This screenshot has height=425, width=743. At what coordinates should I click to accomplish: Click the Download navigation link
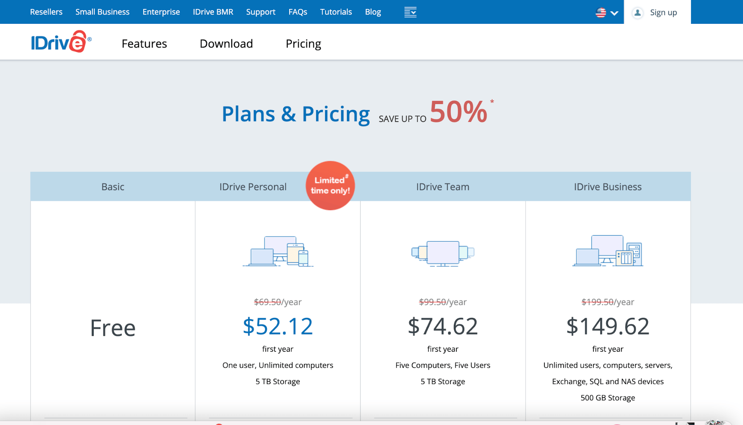[227, 44]
